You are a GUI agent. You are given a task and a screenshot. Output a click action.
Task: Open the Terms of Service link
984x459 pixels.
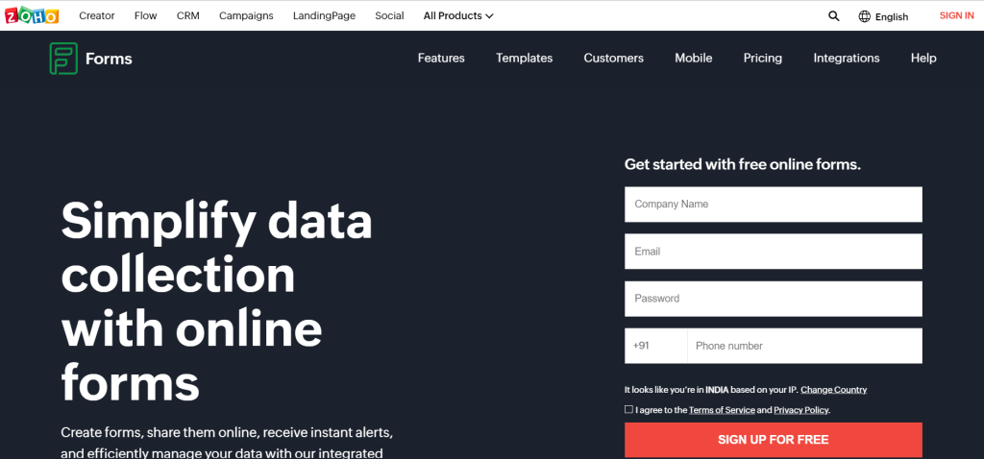pos(722,410)
